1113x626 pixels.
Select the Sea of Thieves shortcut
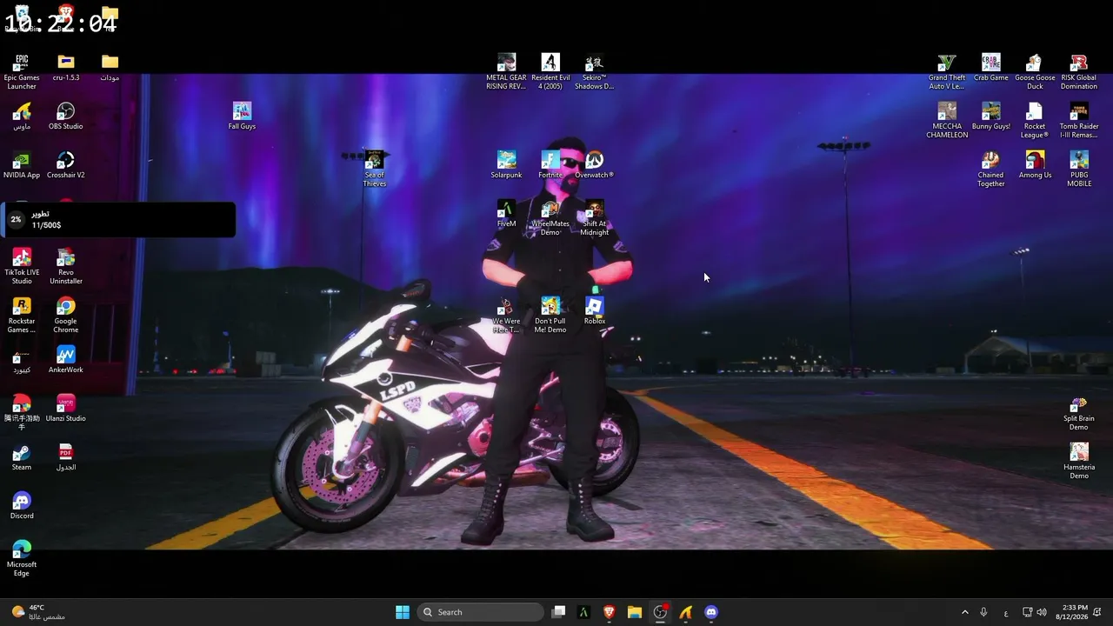pos(374,169)
